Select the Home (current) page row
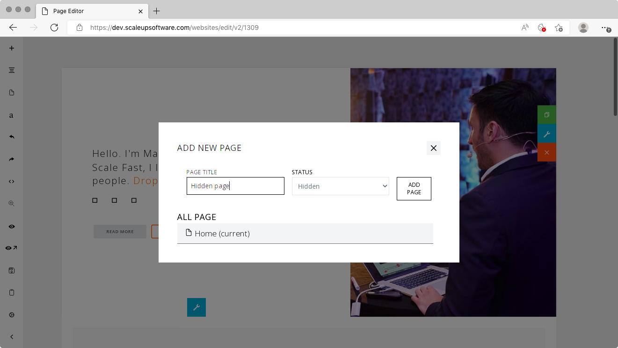 coord(305,233)
